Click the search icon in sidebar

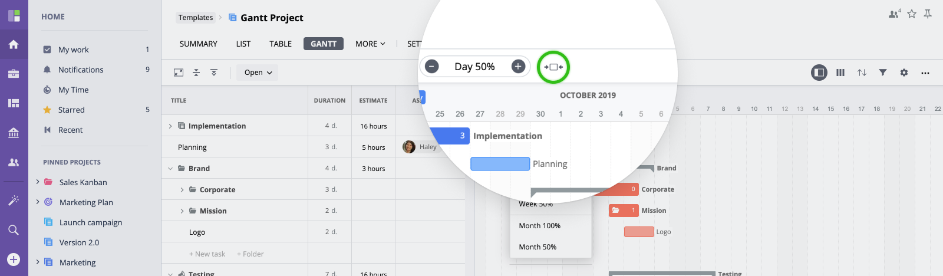14,230
